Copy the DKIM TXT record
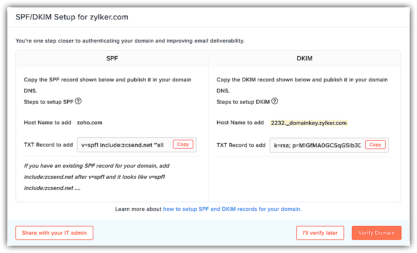This screenshot has height=253, width=417. 375,145
